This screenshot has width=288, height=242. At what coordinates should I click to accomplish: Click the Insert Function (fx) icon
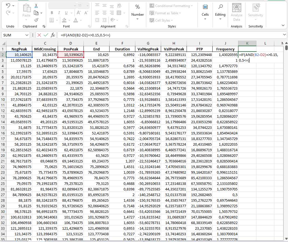(x=52, y=35)
